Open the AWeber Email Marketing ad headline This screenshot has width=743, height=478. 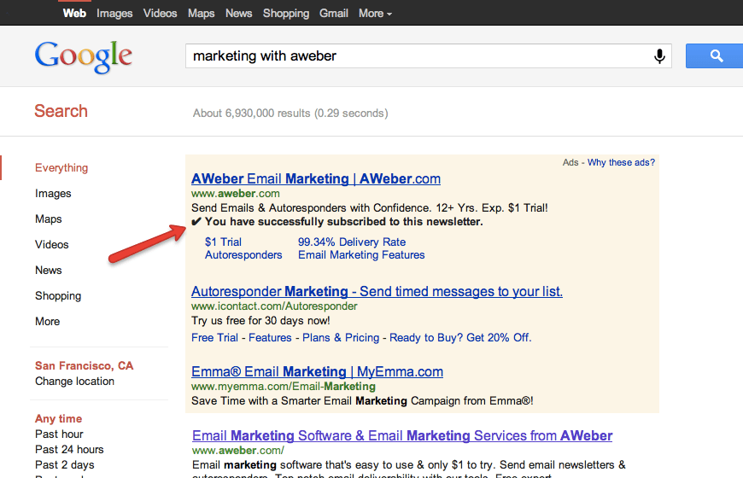click(x=316, y=178)
